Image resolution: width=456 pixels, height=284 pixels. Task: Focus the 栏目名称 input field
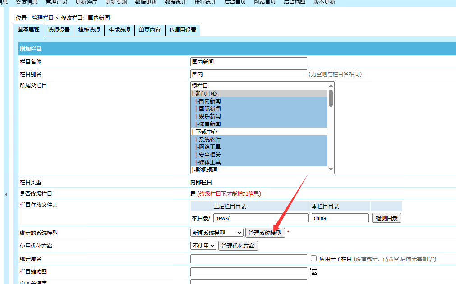coord(249,62)
